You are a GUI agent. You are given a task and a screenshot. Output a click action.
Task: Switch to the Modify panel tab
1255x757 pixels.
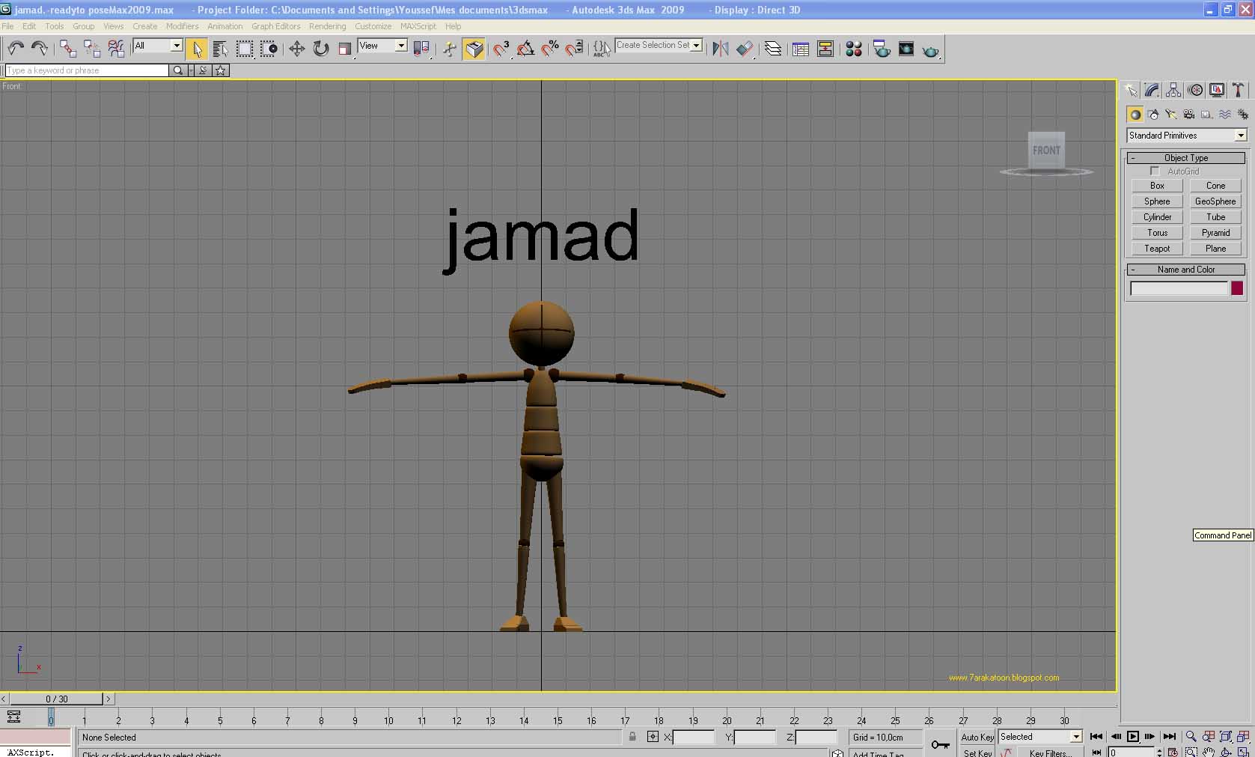click(x=1152, y=91)
